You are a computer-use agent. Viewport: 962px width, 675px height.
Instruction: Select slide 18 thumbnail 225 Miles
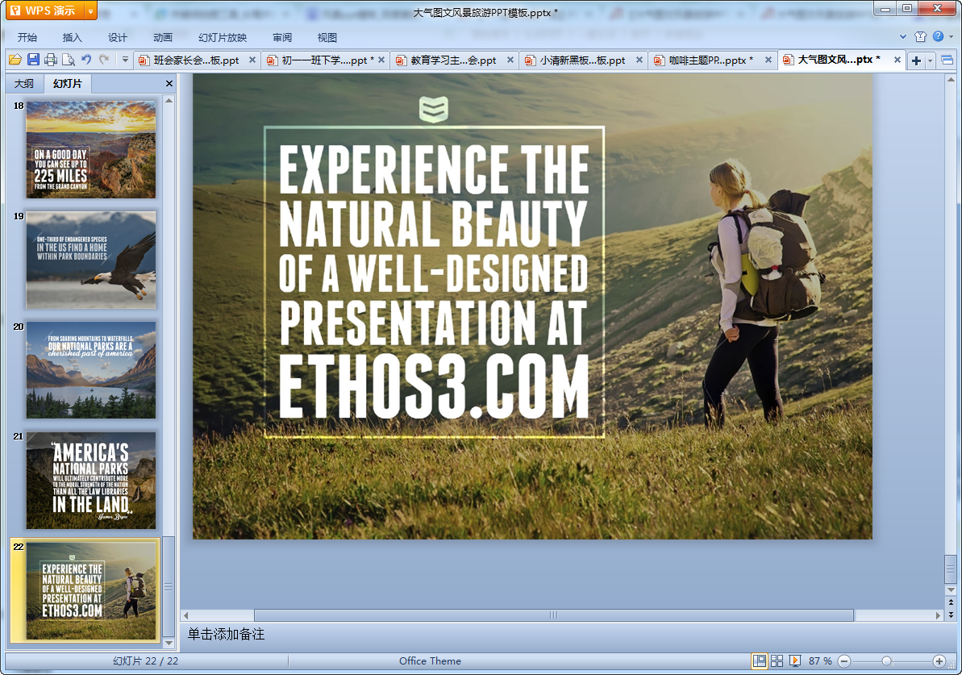91,149
